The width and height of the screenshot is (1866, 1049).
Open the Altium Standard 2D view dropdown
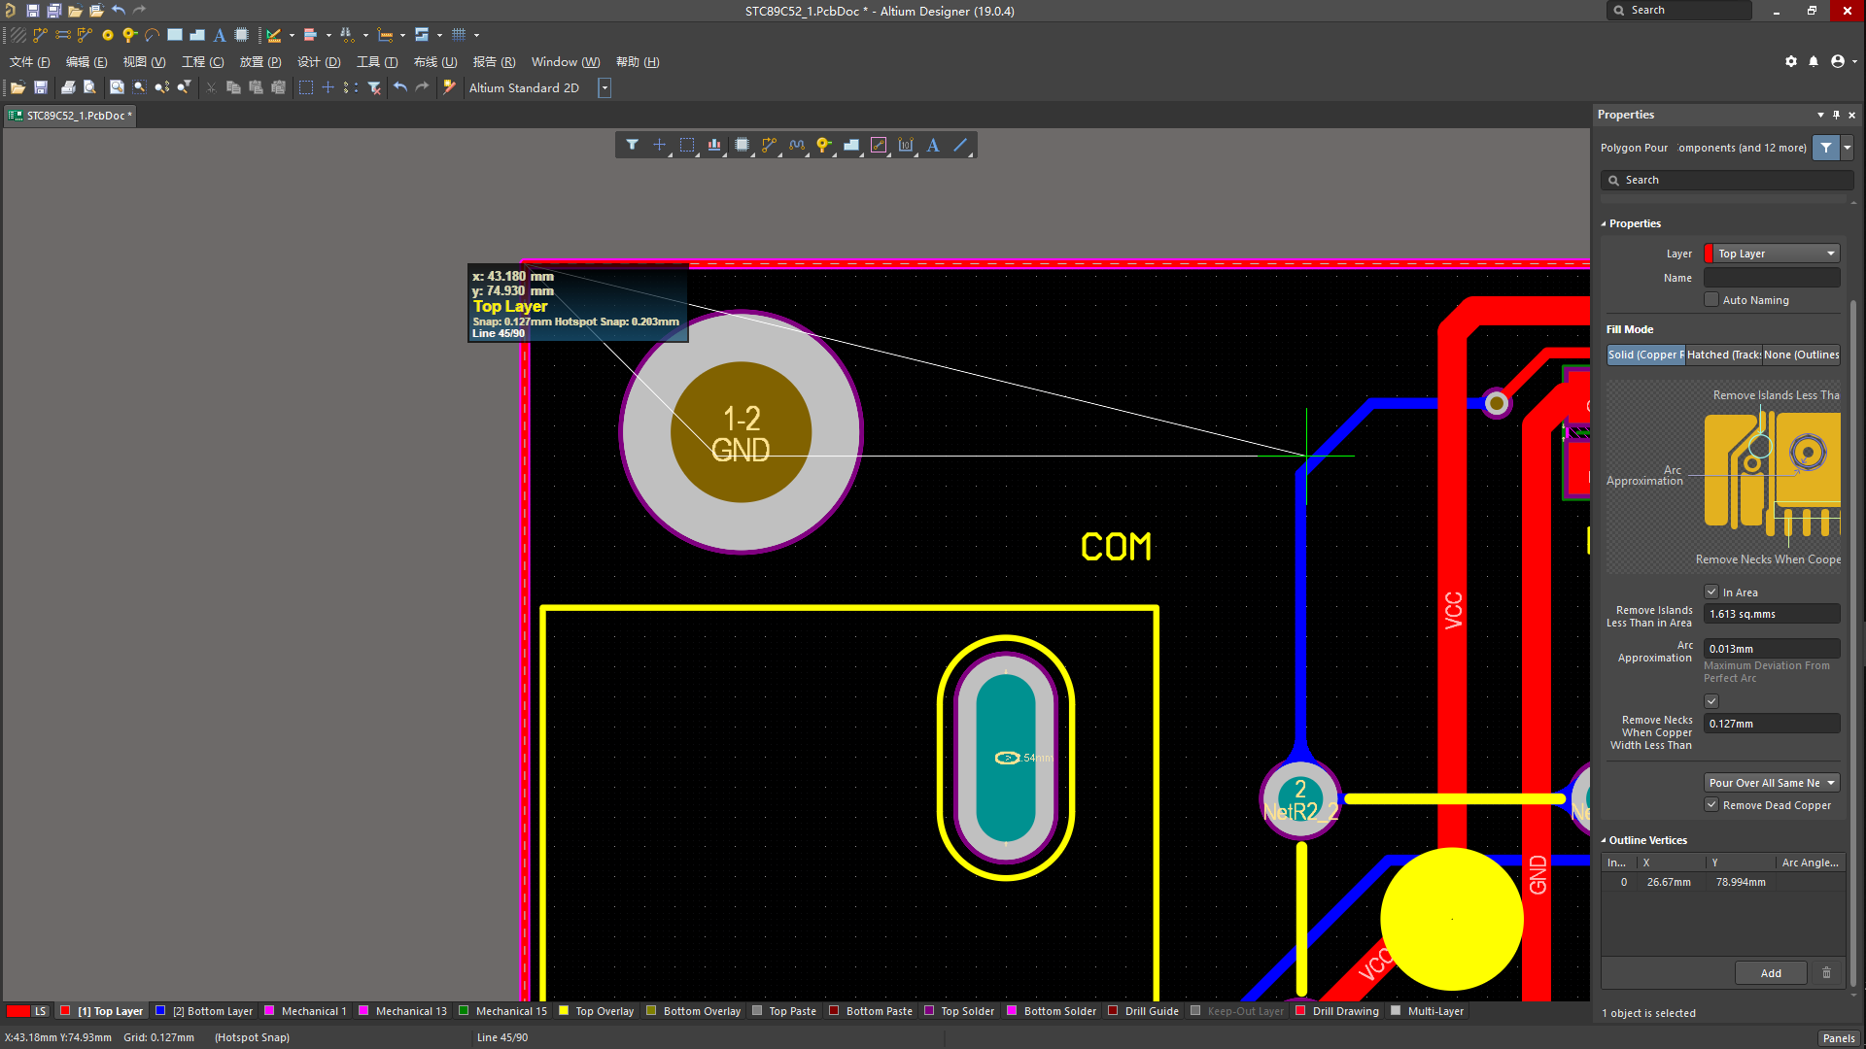[x=605, y=88]
